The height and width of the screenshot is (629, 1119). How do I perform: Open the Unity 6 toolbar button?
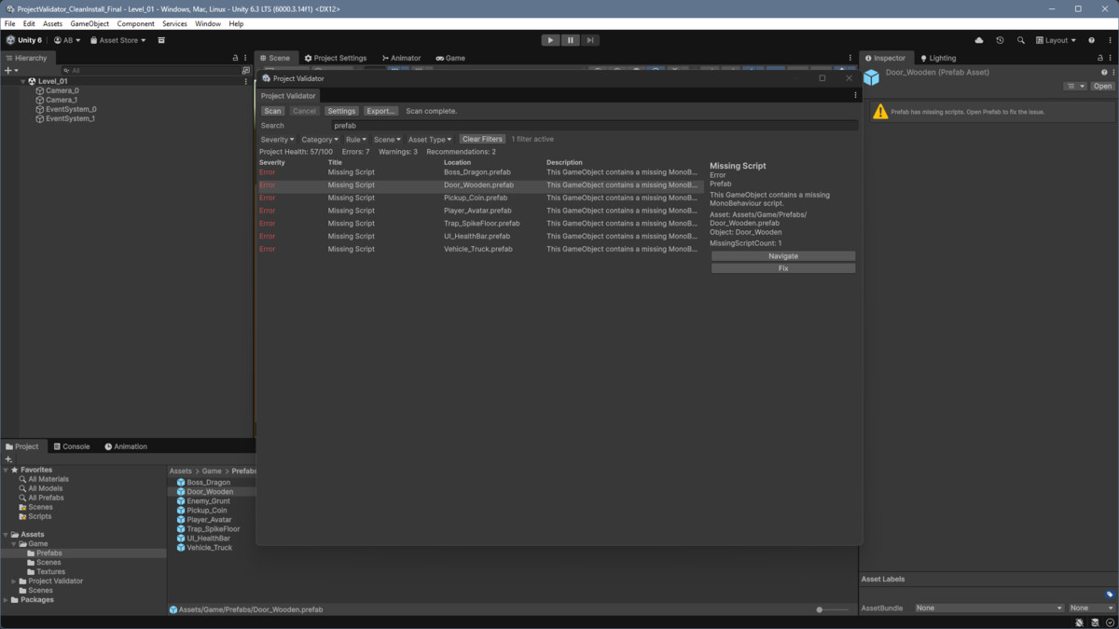click(x=23, y=40)
